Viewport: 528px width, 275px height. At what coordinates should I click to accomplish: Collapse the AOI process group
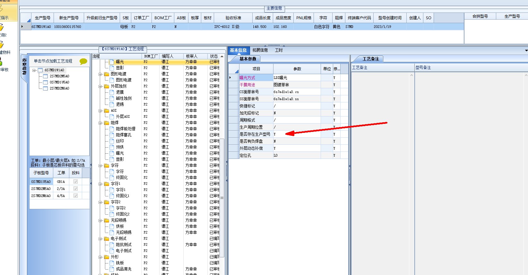100,111
